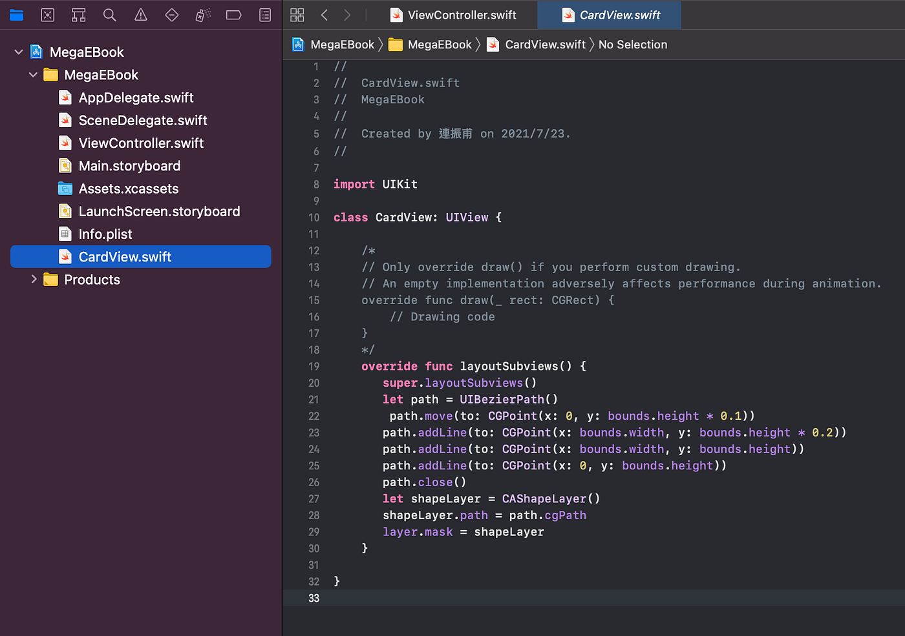
Task: Show the related items menu
Action: pos(297,14)
